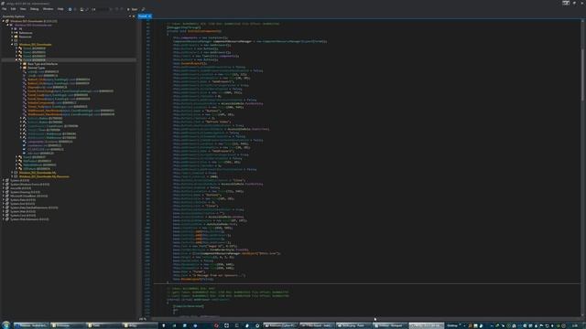
Task: Click the Navigate Forward toolbar icon
Action: tap(75, 9)
